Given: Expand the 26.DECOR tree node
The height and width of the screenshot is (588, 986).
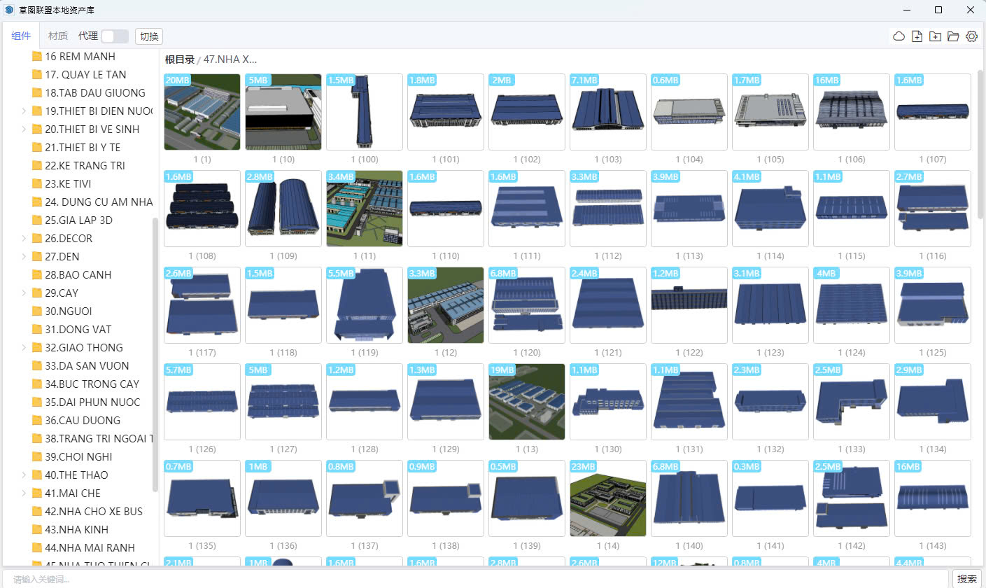Looking at the screenshot, I should click(x=24, y=239).
